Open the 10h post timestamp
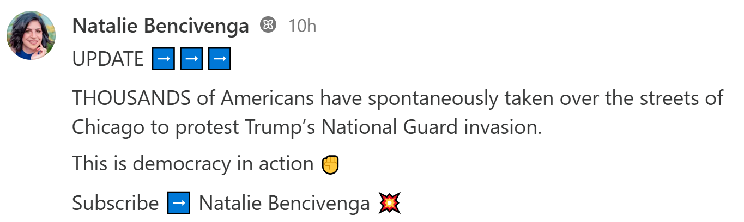 click(302, 26)
